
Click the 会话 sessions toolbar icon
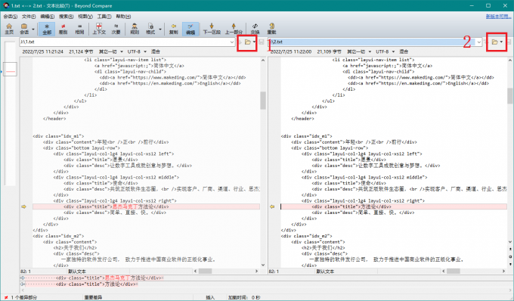(x=24, y=29)
